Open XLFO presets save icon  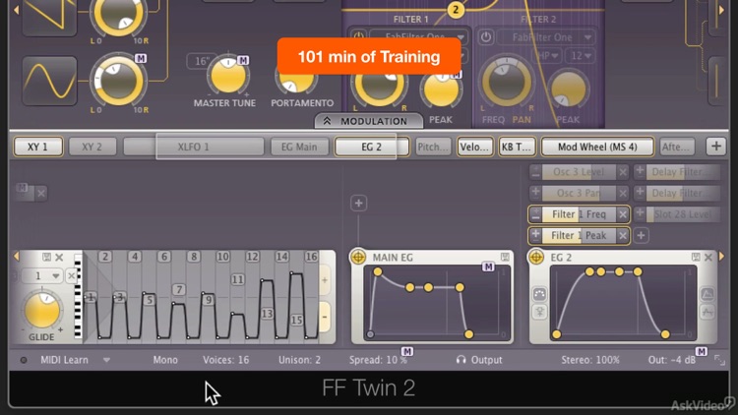pos(46,257)
